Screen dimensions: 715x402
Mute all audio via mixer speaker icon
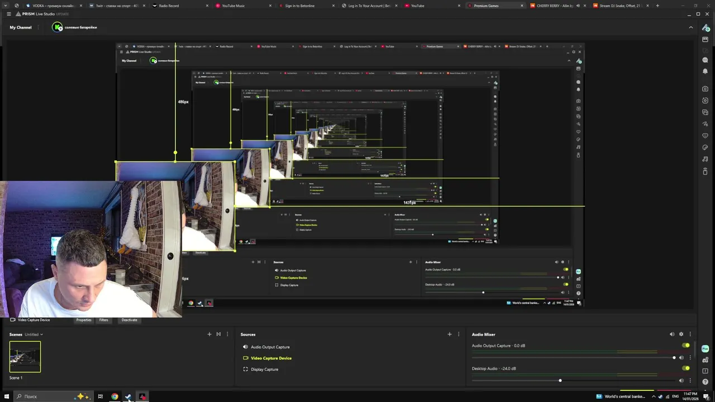(x=672, y=334)
